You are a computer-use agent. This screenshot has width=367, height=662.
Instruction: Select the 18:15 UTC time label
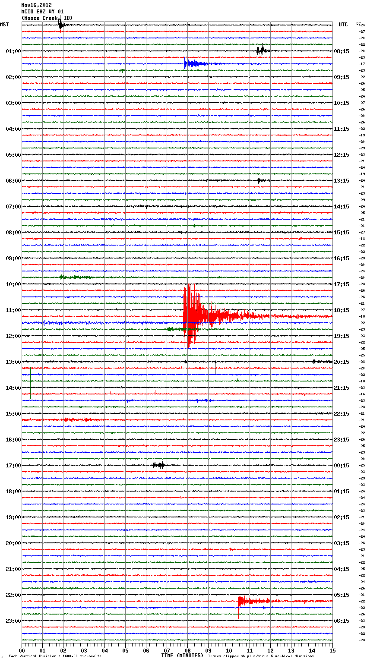pyautogui.click(x=342, y=310)
